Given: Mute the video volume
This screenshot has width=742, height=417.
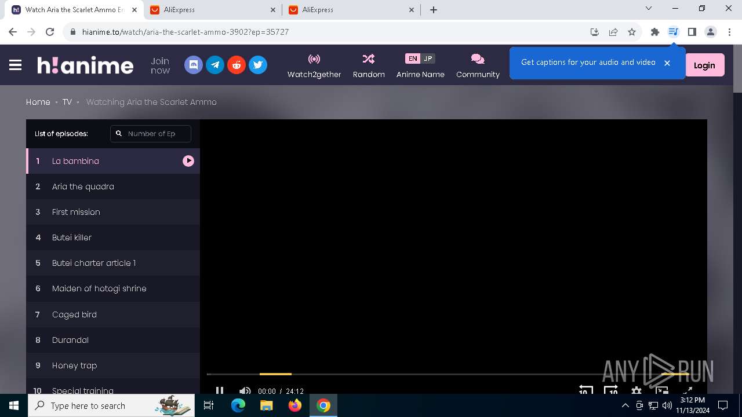Looking at the screenshot, I should click(x=245, y=390).
